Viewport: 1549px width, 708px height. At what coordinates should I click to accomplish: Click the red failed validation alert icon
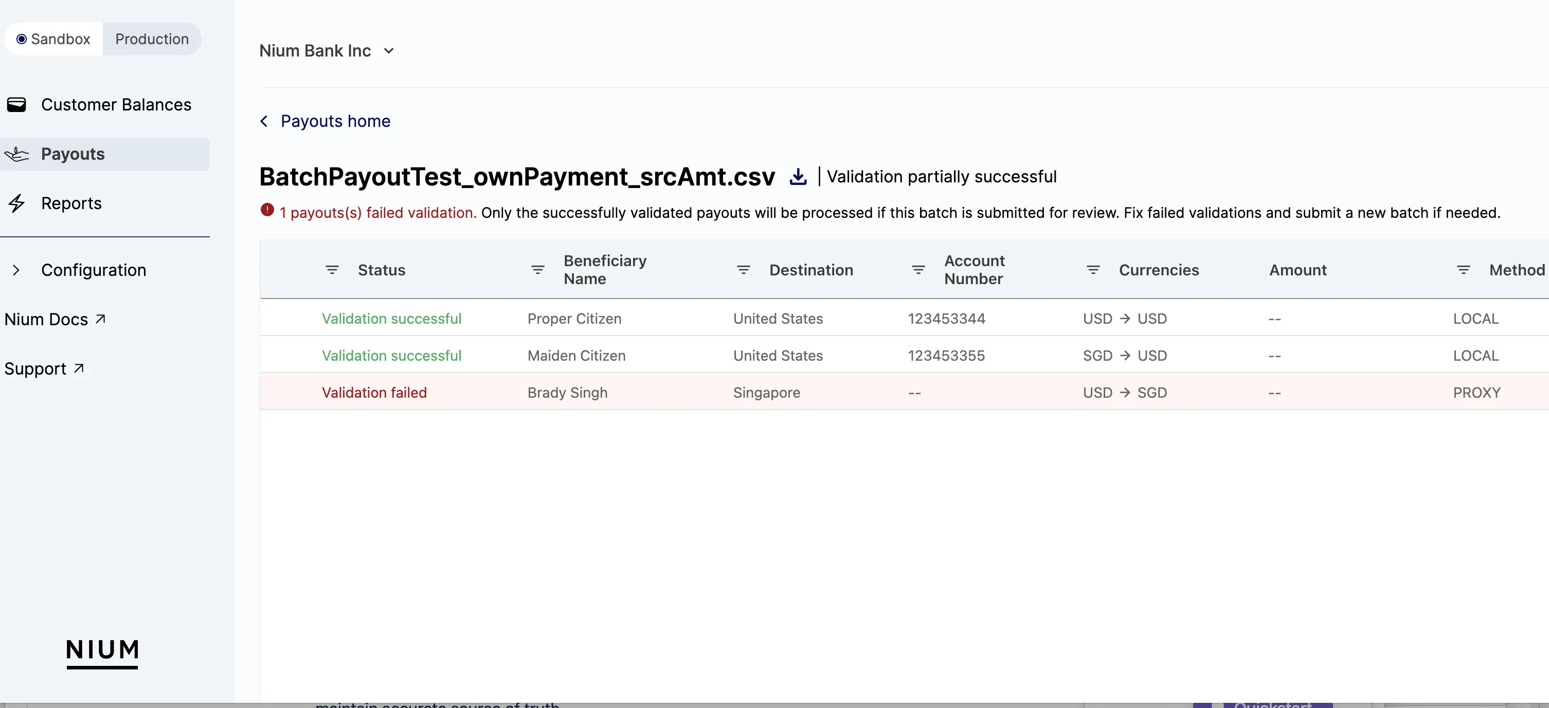(267, 210)
